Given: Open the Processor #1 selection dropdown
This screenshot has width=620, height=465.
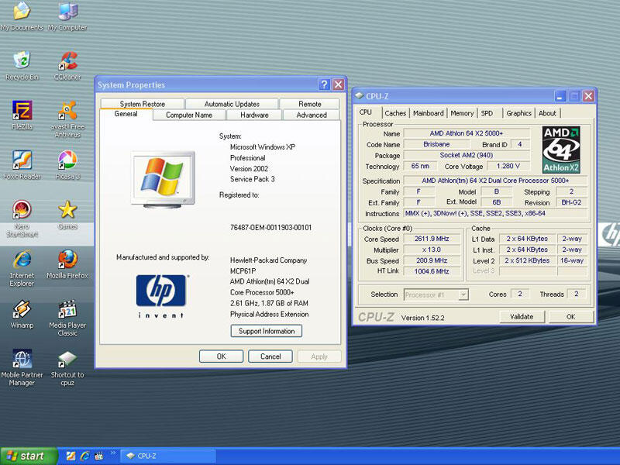Looking at the screenshot, I should [x=436, y=294].
